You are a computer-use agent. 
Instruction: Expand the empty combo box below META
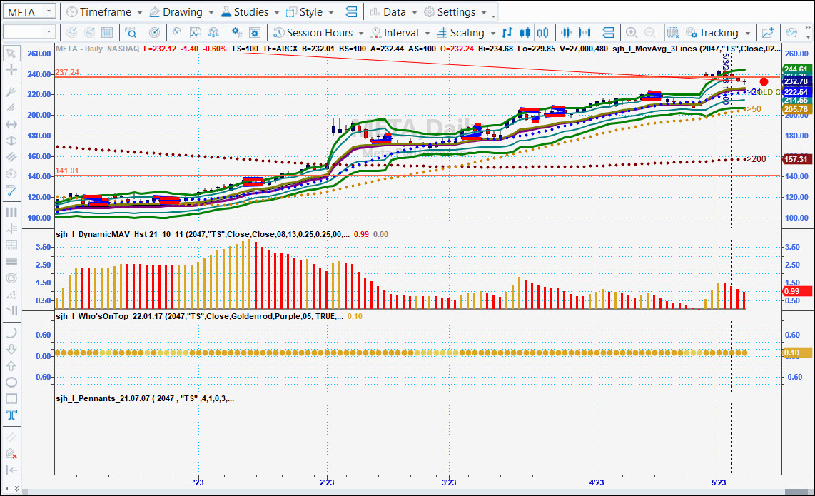[x=49, y=32]
